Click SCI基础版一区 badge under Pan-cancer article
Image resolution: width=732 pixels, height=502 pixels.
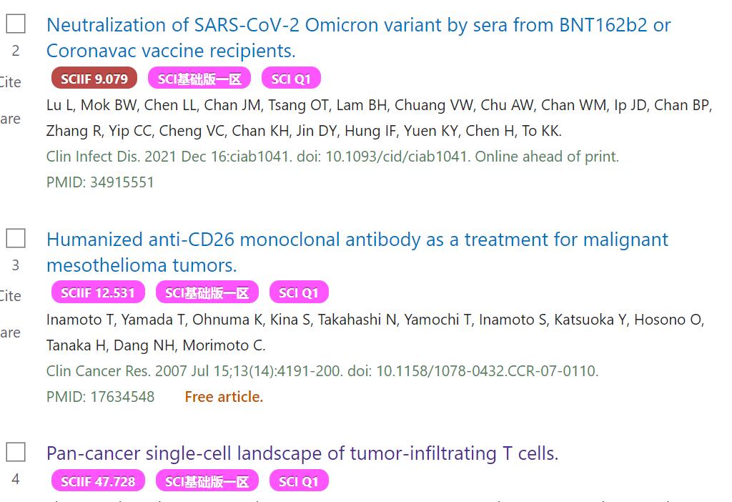coord(207,481)
